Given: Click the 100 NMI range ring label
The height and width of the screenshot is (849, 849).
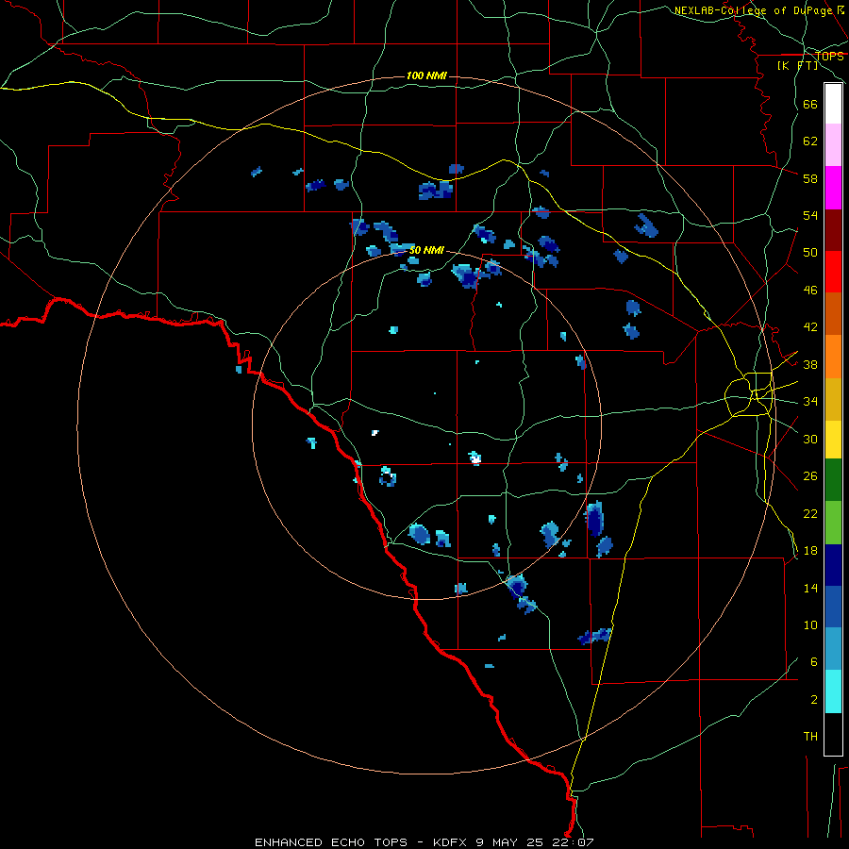Looking at the screenshot, I should 426,75.
